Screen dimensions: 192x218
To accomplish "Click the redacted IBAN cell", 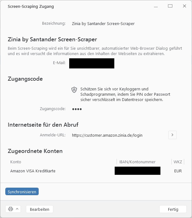I will 137,171.
